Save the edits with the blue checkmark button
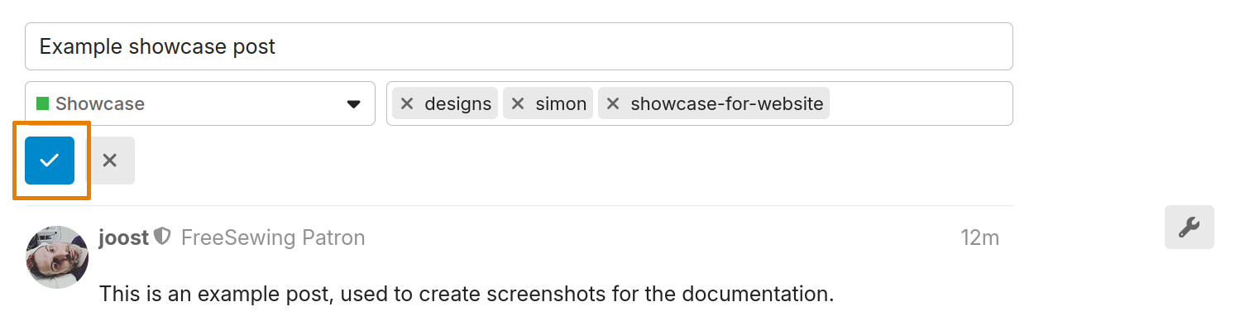This screenshot has height=326, width=1235. (50, 161)
